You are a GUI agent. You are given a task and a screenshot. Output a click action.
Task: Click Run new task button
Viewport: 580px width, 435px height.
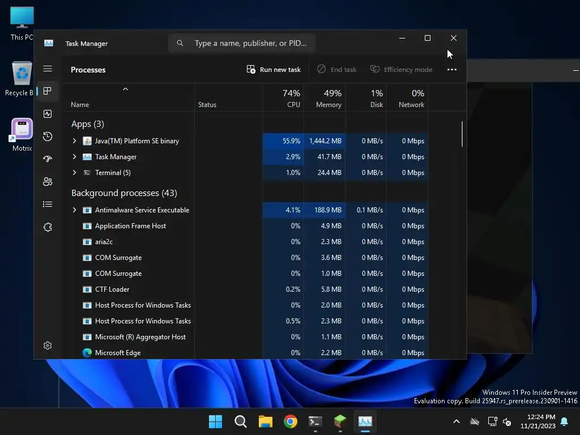tap(274, 70)
